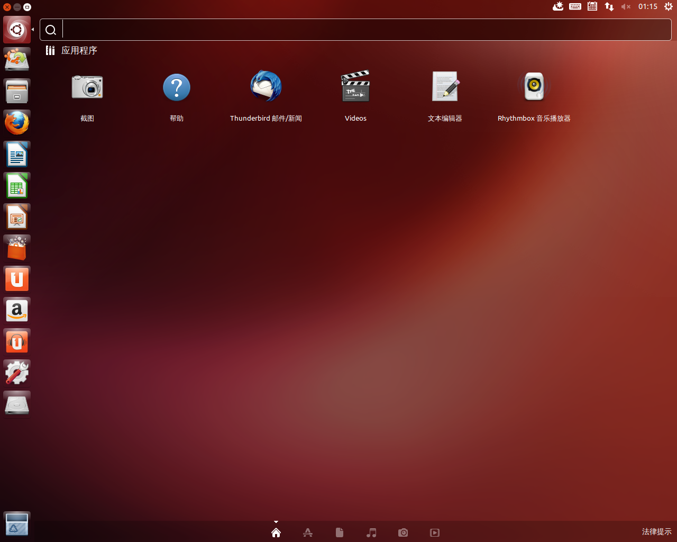The height and width of the screenshot is (542, 677).
Task: Open the Amazon launcher icon
Action: [x=17, y=311]
